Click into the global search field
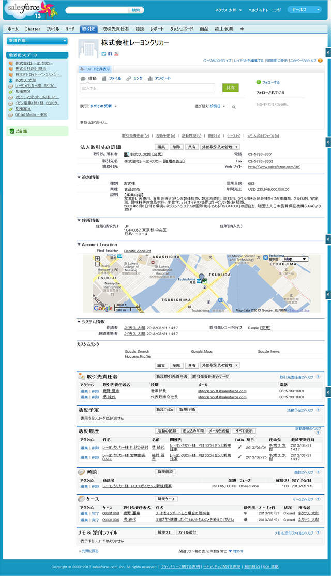This screenshot has width=331, height=576. pos(97,10)
